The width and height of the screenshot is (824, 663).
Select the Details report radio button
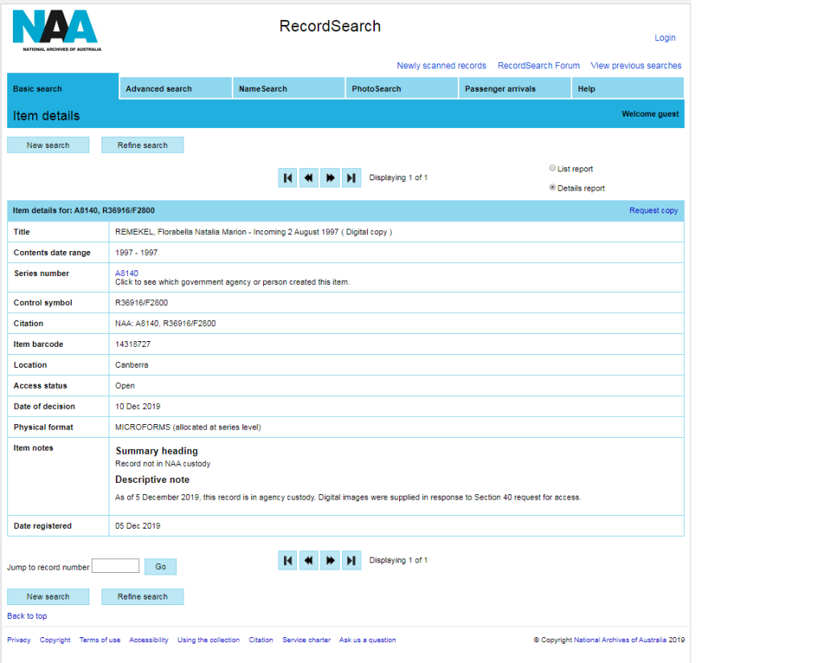tap(552, 187)
